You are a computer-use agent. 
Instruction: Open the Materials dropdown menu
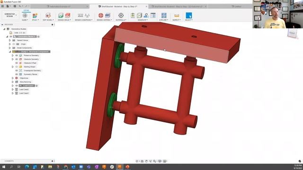[121, 20]
